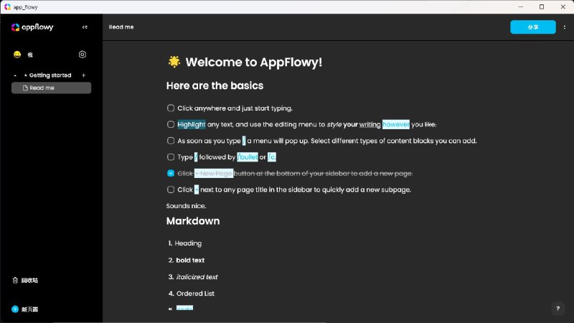Viewport: 574px width, 323px height.
Task: Check the 'Highlight any text' checkbox
Action: [x=171, y=124]
